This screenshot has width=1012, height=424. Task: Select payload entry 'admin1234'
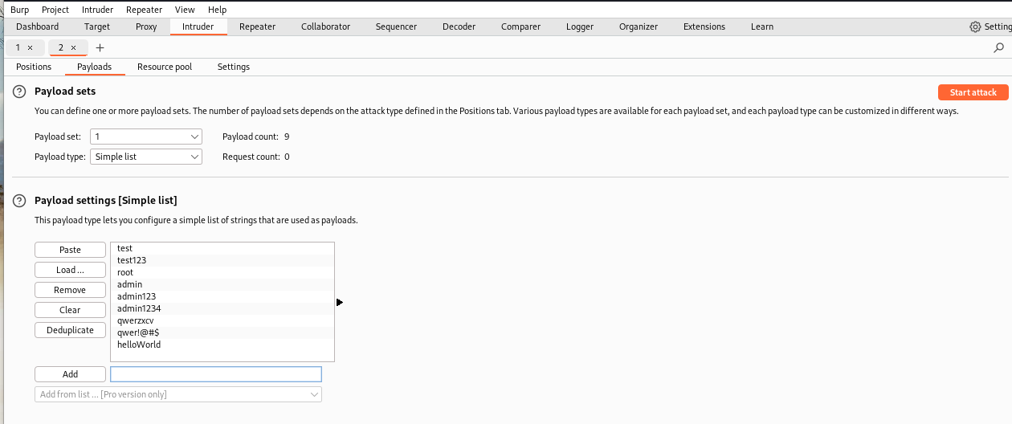point(222,308)
